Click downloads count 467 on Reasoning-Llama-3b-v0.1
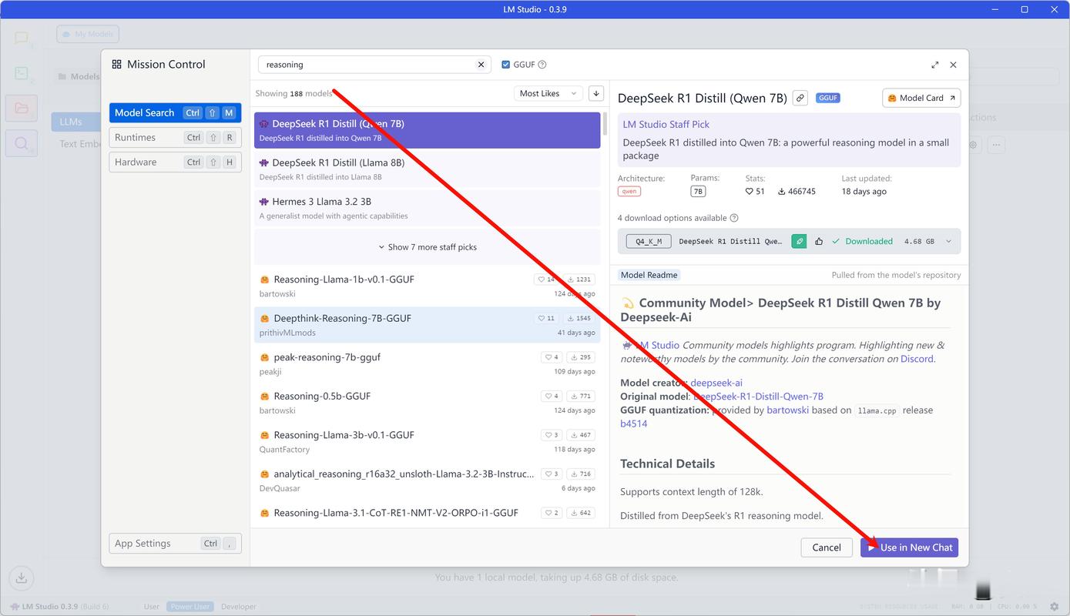Viewport: 1070px width, 616px height. (580, 435)
